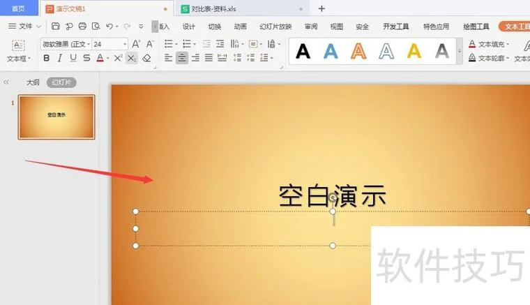The width and height of the screenshot is (530, 305).
Task: Apply yellow WordArt style A
Action: (414, 52)
